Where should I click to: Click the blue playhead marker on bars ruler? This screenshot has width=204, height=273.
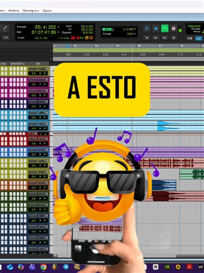67,46
